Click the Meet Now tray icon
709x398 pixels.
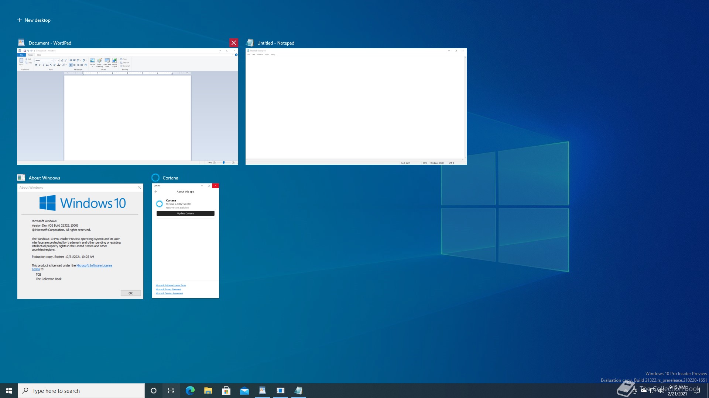[x=635, y=391]
